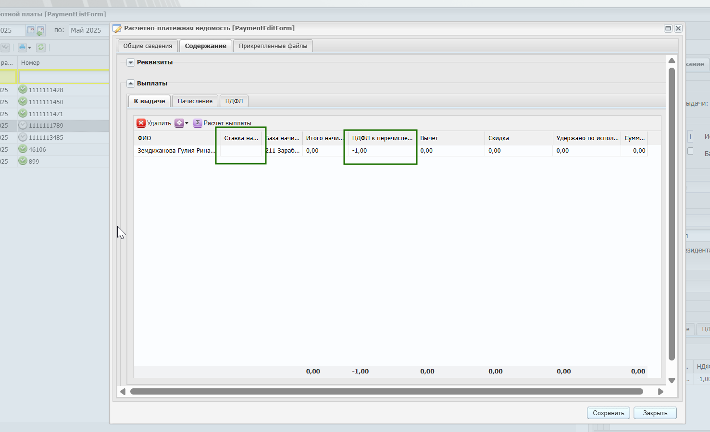Select the НДФЛ sub-tab
Viewport: 710px width, 432px height.
234,101
